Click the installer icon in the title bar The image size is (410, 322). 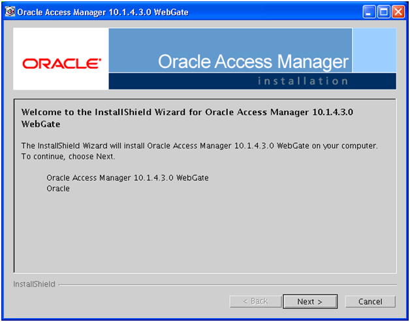pos(10,12)
